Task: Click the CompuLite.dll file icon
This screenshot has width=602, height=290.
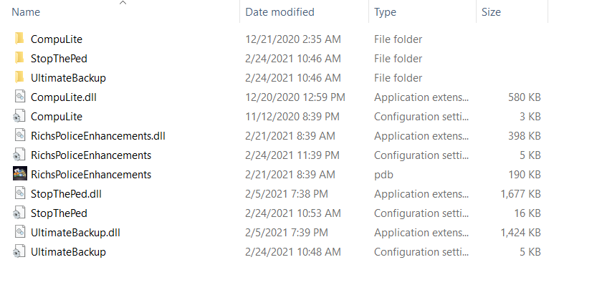Action: 19,97
